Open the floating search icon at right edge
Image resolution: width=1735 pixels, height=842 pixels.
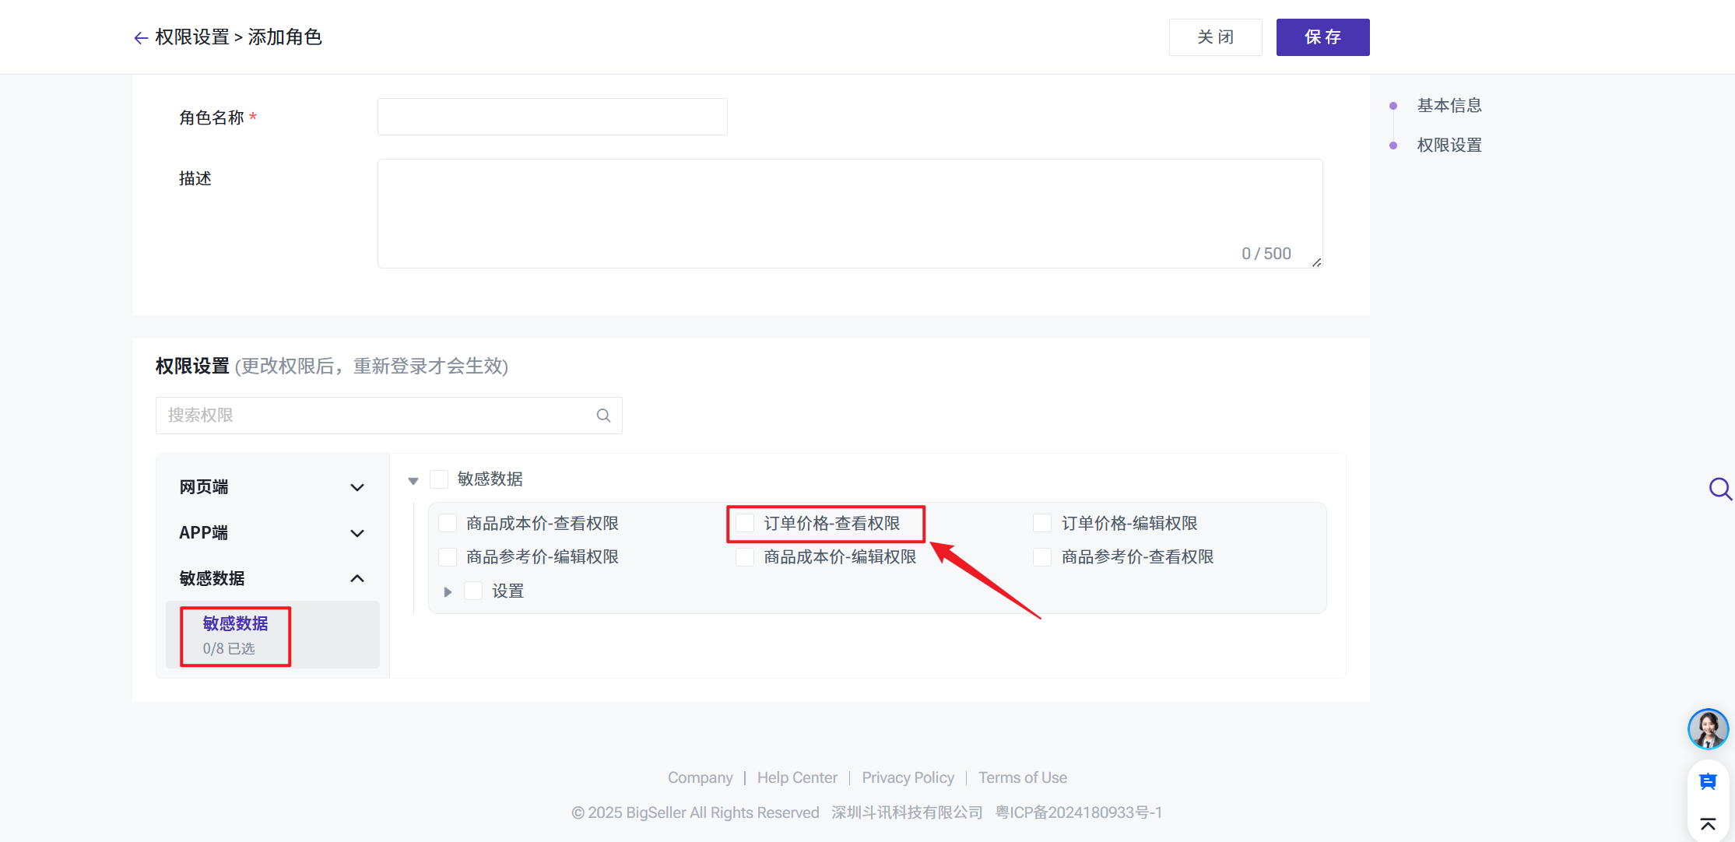pyautogui.click(x=1719, y=489)
